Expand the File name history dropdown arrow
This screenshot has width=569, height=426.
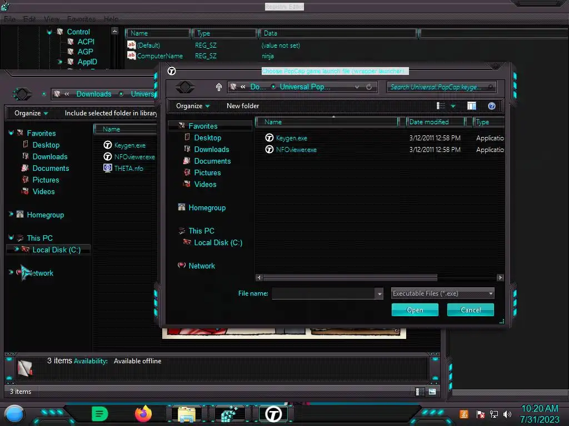379,294
